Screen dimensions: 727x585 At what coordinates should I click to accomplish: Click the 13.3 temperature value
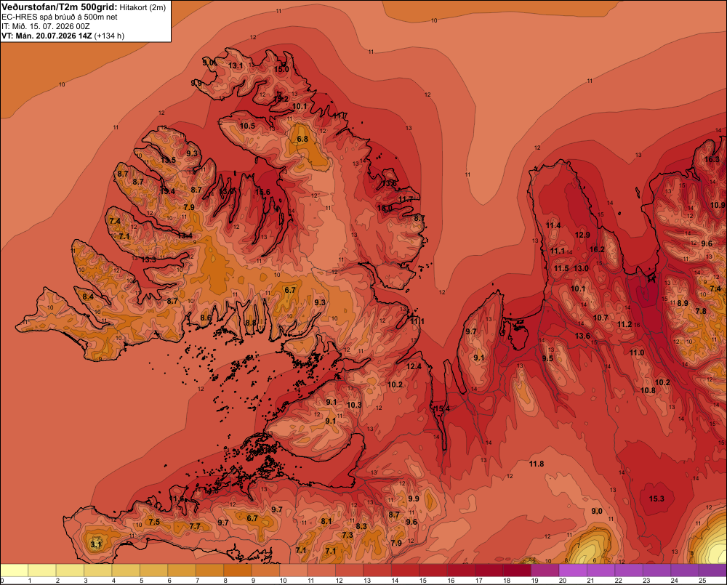tap(149, 259)
